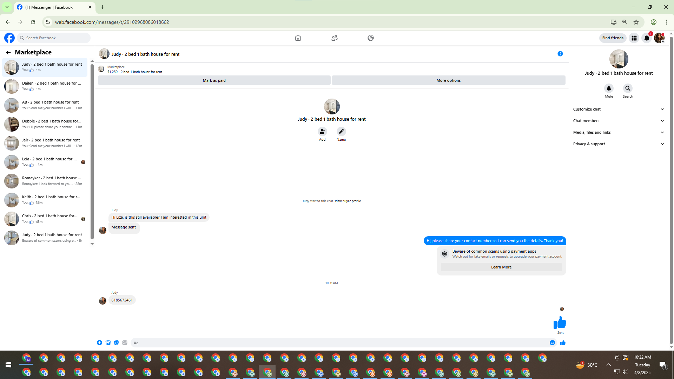This screenshot has height=379, width=674.
Task: Open the sticker picker icon
Action: coord(116,343)
